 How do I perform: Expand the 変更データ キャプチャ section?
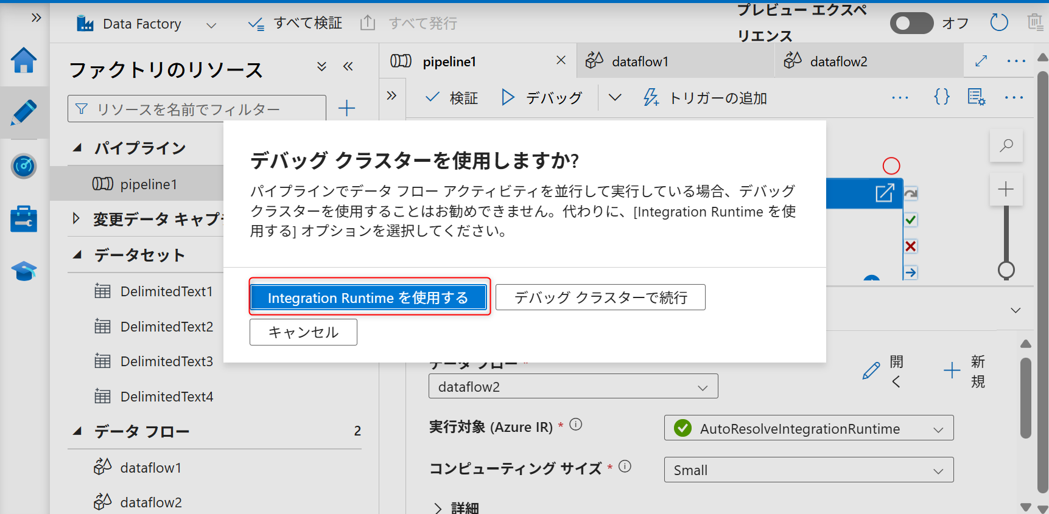tap(76, 218)
